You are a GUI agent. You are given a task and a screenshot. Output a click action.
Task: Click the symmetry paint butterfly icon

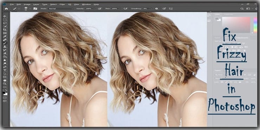(171, 9)
